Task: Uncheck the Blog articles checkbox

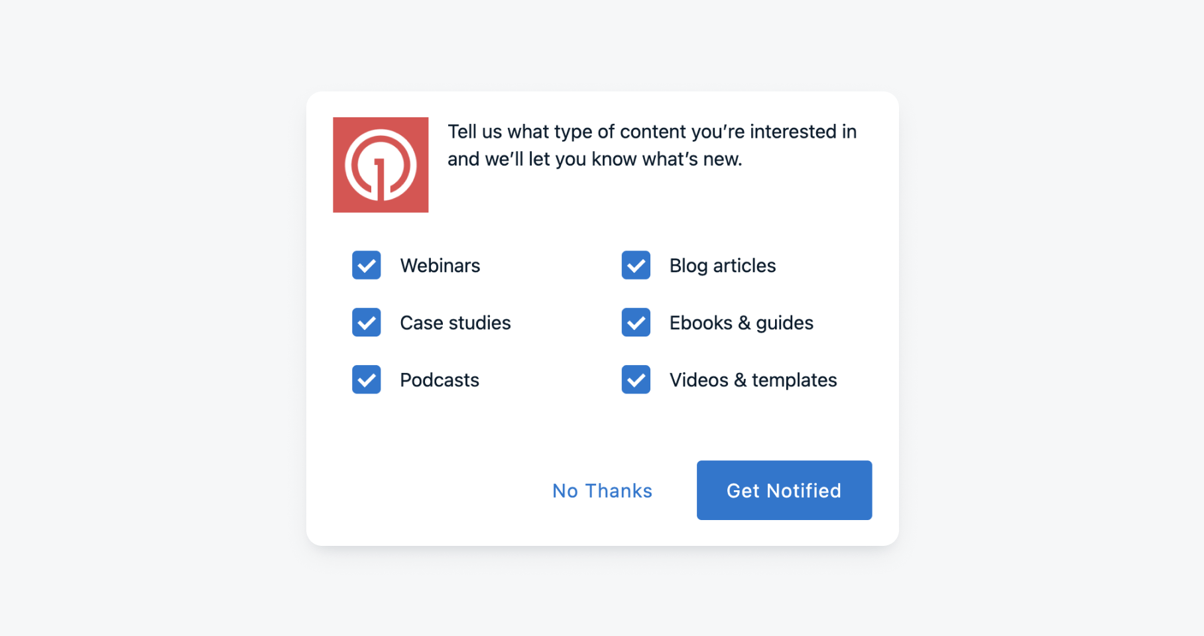Action: (636, 265)
